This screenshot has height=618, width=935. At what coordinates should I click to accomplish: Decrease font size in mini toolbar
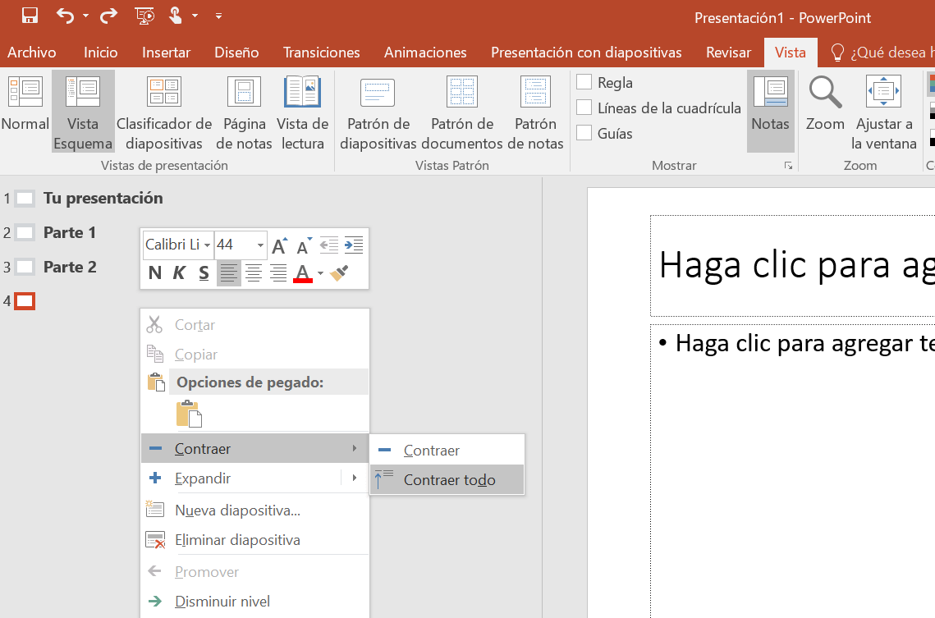(x=304, y=245)
